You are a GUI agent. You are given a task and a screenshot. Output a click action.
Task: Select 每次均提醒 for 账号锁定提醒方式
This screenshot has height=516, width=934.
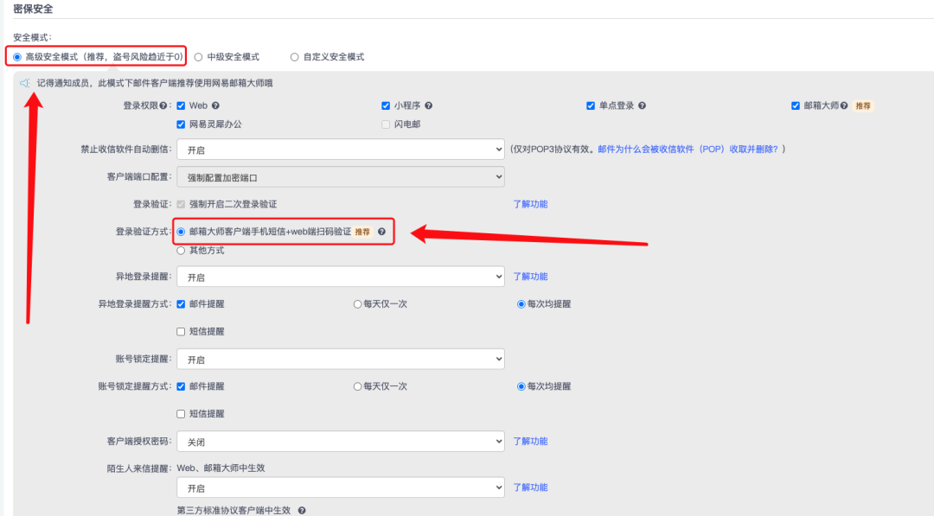point(521,387)
